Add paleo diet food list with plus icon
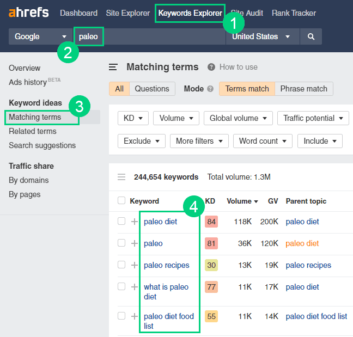The image size is (353, 337). tap(135, 316)
